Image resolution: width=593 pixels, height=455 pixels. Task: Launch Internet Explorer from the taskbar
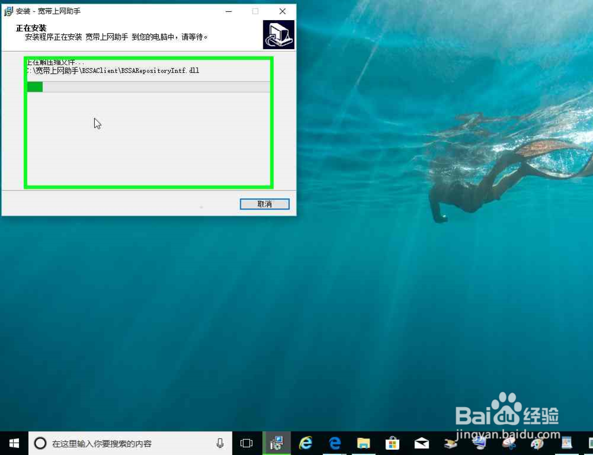(x=305, y=443)
